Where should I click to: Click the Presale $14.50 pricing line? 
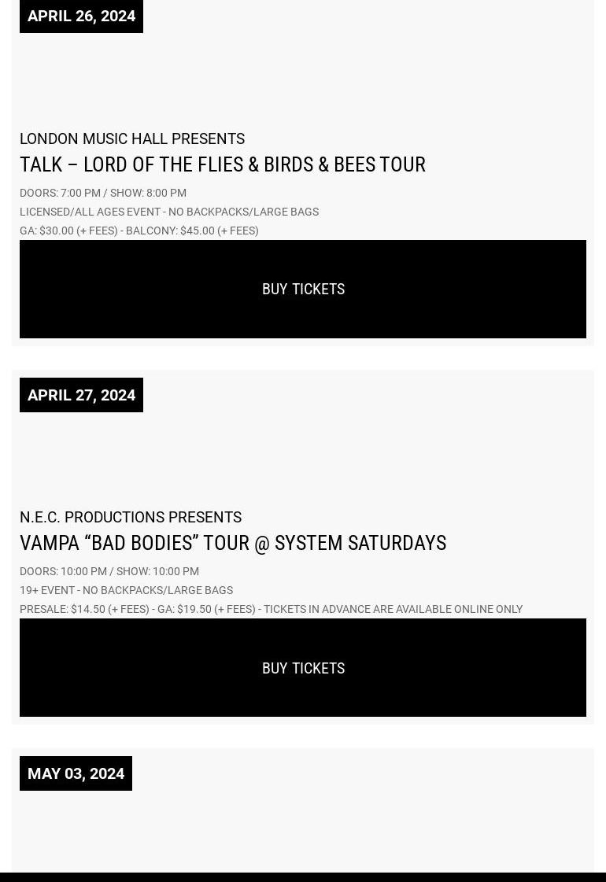pyautogui.click(x=272, y=609)
